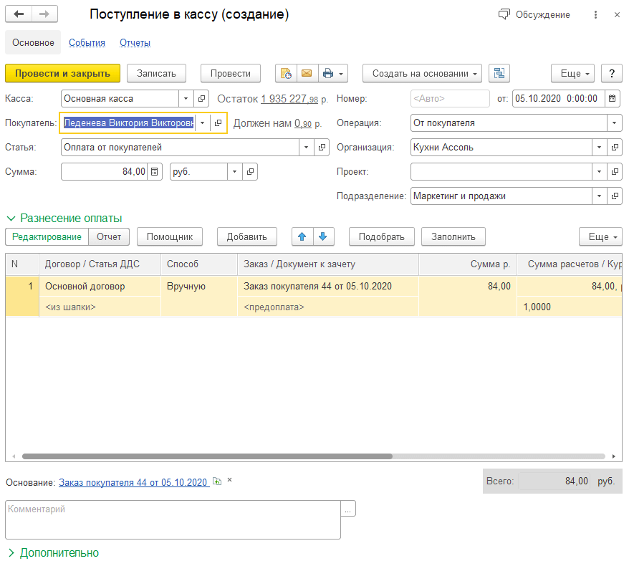Open Заказ покупателя 44 basis link
The height and width of the screenshot is (561, 629).
(133, 482)
